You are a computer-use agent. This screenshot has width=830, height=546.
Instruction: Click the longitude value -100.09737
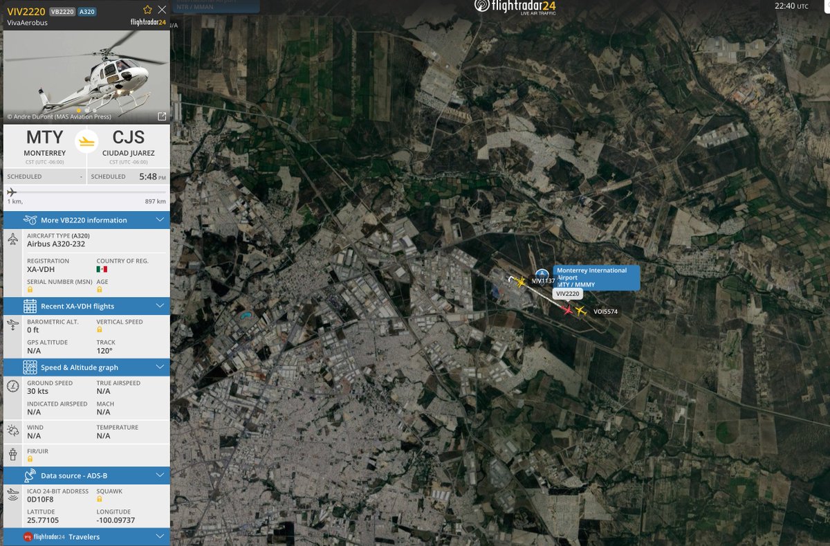(x=116, y=520)
